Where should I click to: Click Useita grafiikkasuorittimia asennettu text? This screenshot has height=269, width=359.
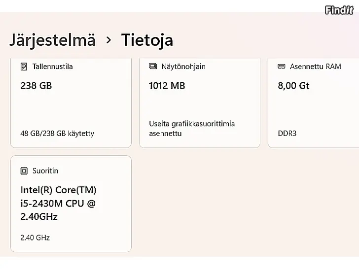(192, 129)
